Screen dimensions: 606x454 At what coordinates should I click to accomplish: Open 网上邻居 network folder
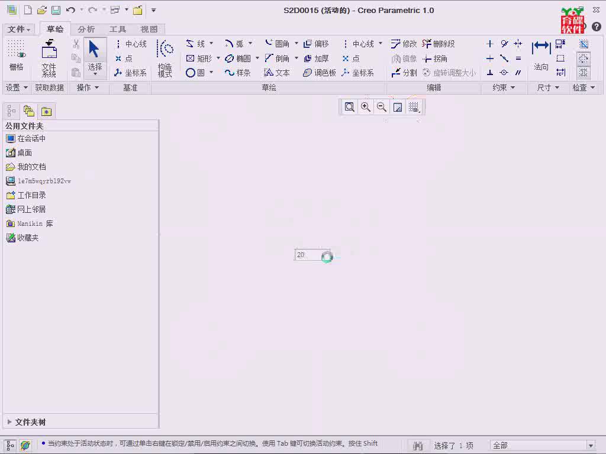coord(26,209)
